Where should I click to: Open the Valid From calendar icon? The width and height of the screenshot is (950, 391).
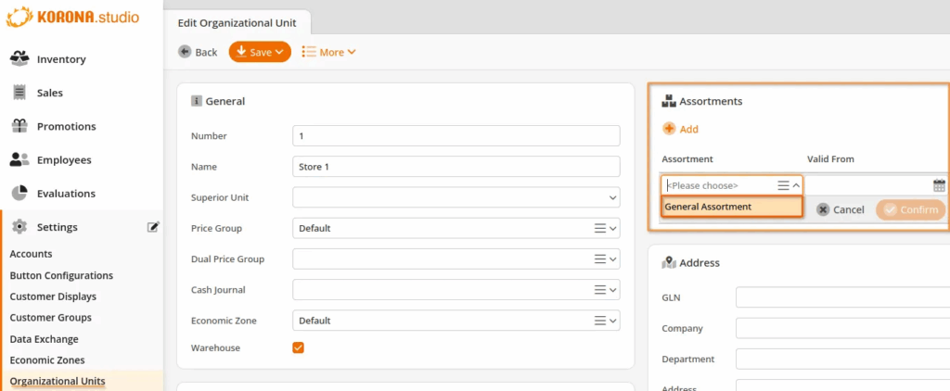click(x=939, y=186)
